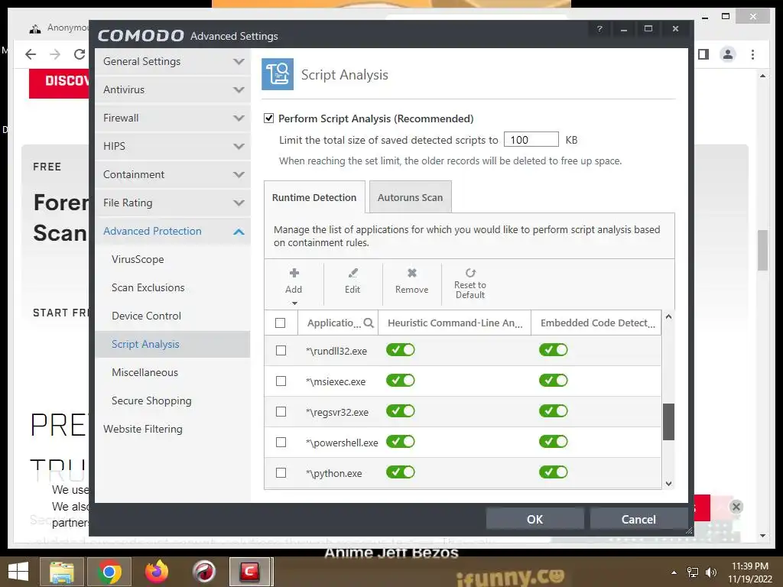Expand the Antivirus section
Screen dimensions: 783x587
pos(173,90)
